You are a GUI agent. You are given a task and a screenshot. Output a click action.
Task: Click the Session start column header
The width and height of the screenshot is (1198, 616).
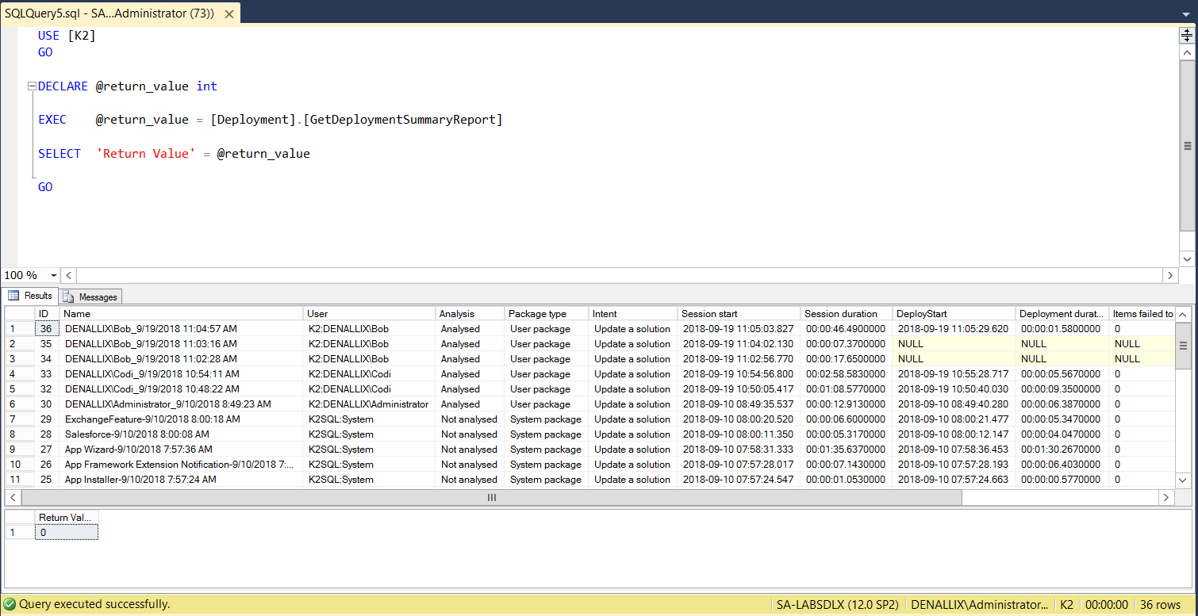coord(709,314)
